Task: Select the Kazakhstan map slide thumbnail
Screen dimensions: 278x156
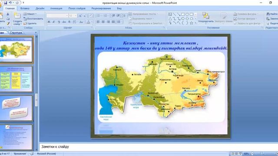Action: 17,50
